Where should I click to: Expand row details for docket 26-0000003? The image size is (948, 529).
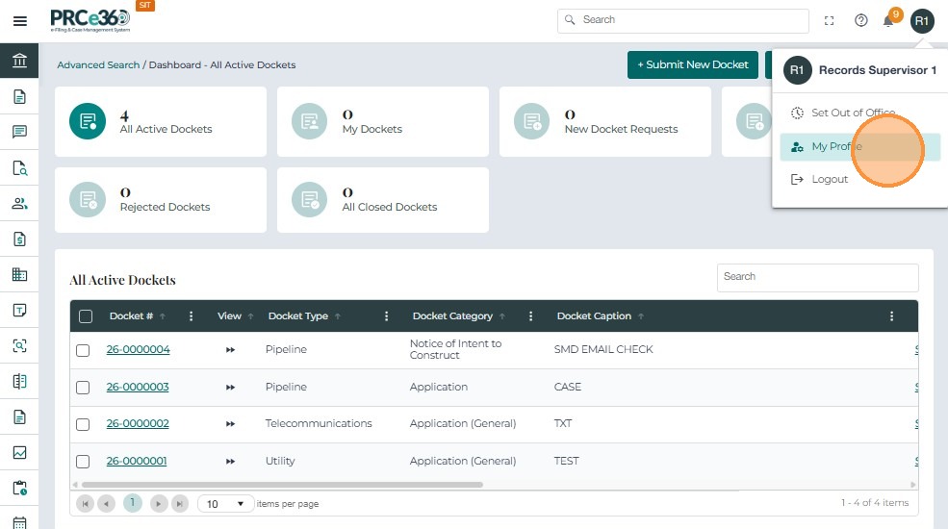point(230,388)
